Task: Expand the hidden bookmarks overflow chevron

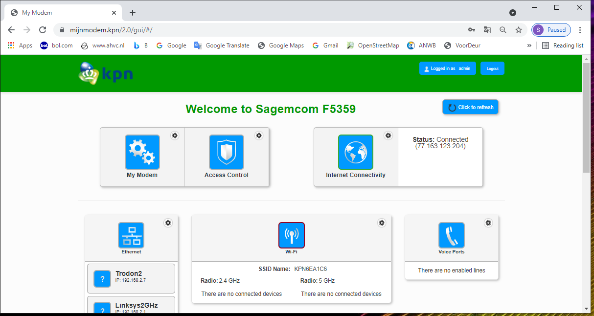Action: tap(529, 45)
